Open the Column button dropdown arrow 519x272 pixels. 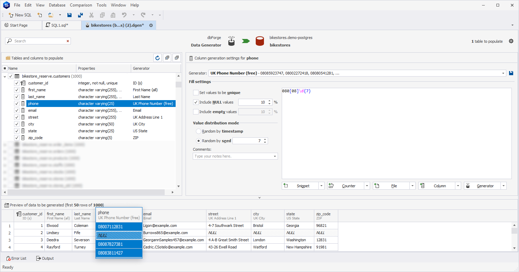[x=458, y=186]
